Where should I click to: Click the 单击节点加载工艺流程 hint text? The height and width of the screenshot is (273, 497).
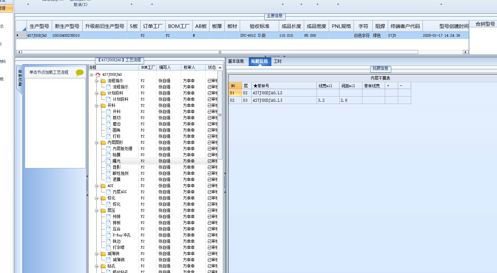(49, 72)
